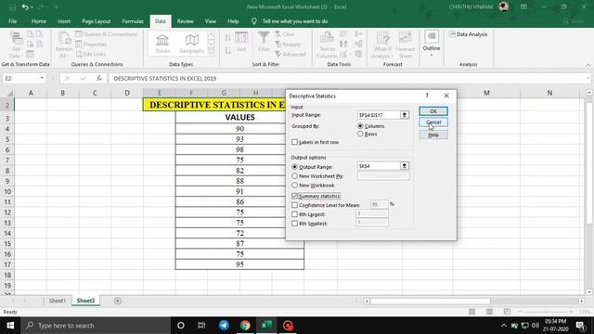Switch to the Formulas tab

tap(133, 21)
